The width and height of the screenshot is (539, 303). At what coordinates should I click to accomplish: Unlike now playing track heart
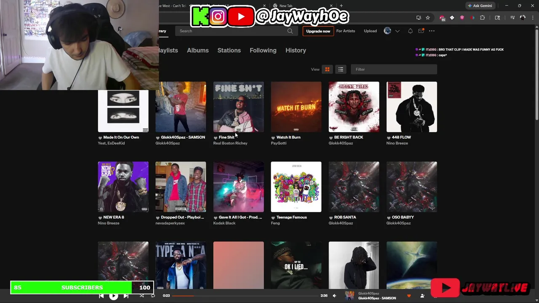[409, 296]
